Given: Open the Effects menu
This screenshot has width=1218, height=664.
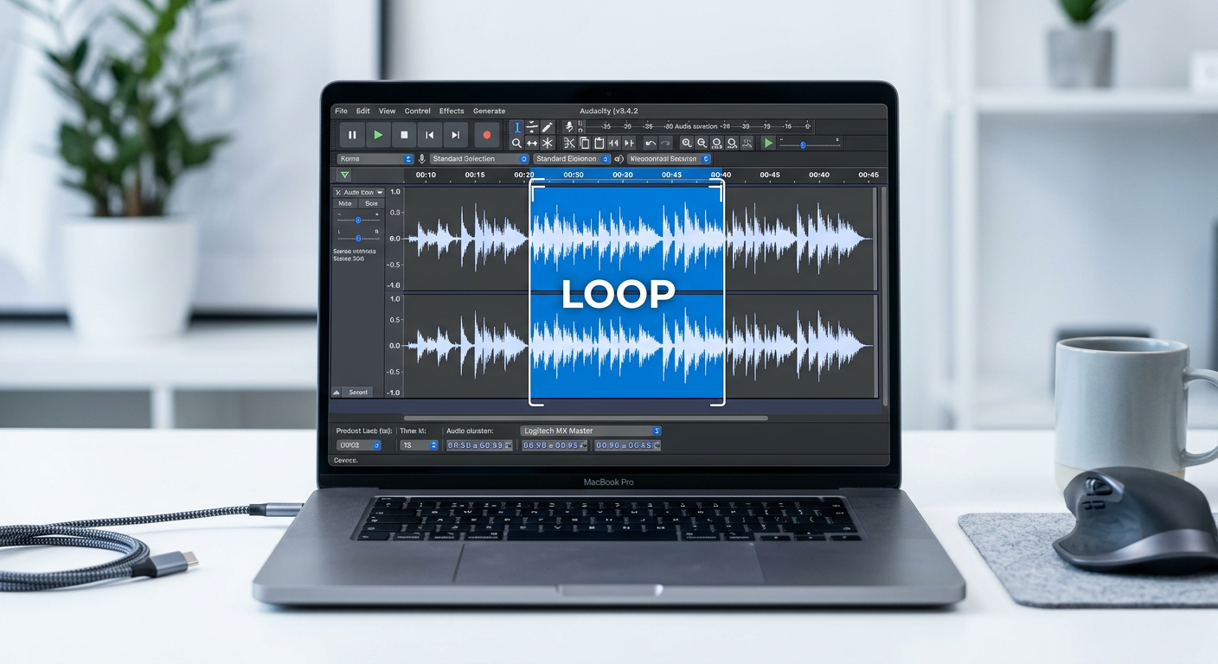Looking at the screenshot, I should (452, 111).
